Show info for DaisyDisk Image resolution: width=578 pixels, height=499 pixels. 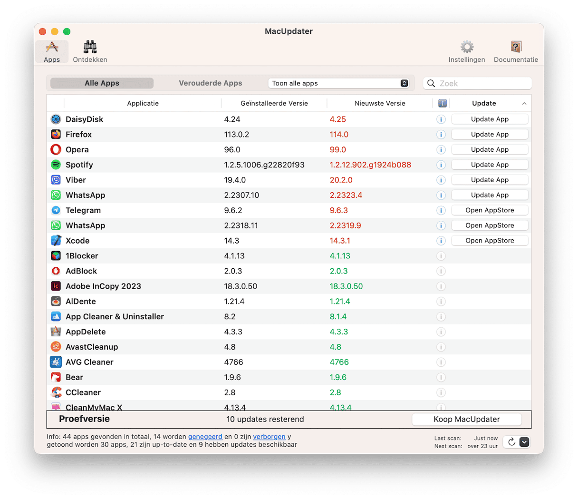tap(441, 119)
